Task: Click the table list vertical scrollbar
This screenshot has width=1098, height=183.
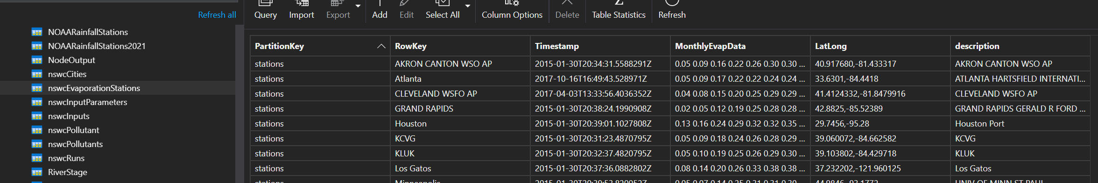Action: click(239, 104)
